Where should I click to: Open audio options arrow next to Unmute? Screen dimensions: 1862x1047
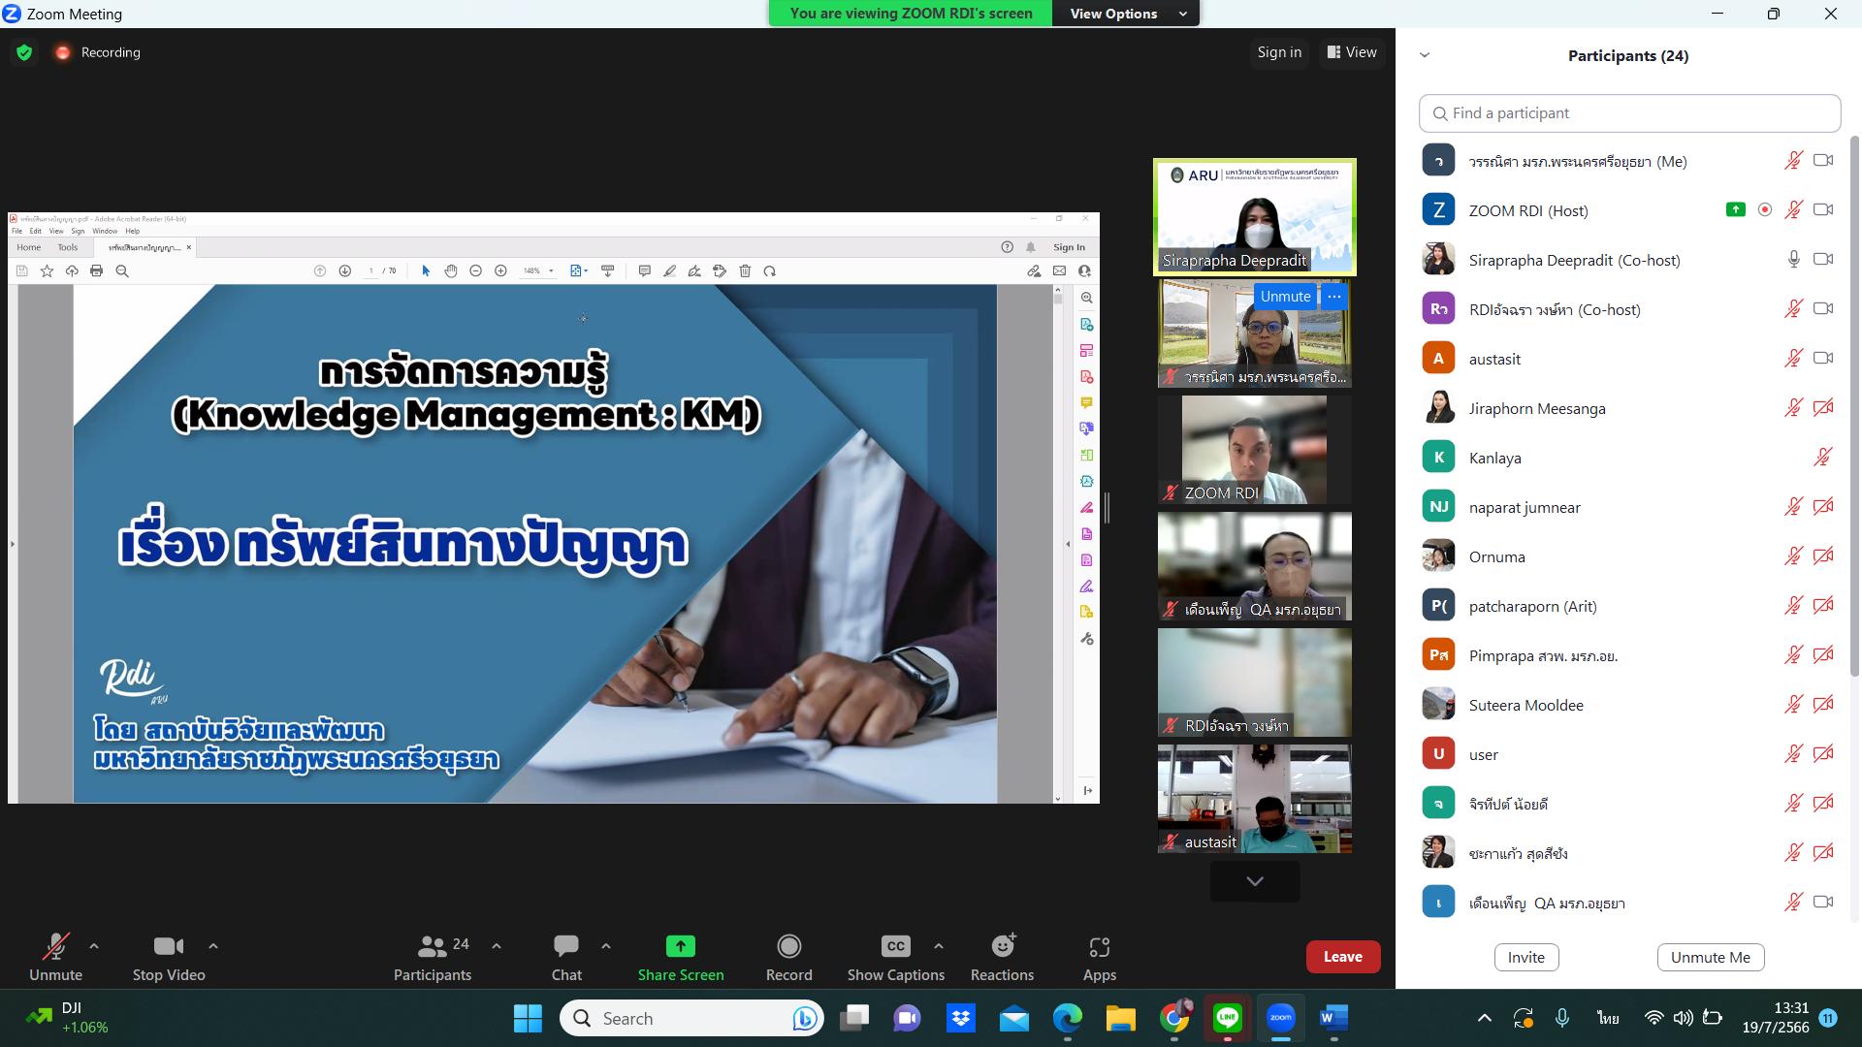click(94, 945)
